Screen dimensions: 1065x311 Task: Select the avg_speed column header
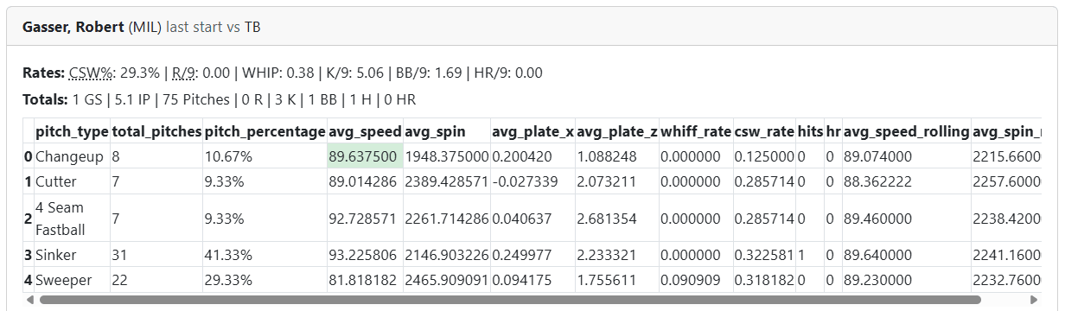pos(365,132)
